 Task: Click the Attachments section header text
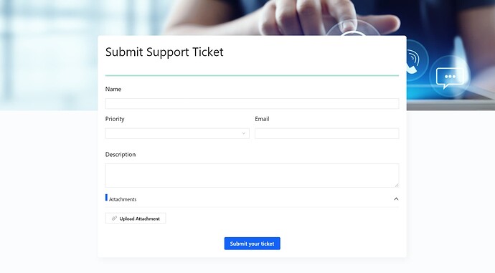tap(123, 199)
